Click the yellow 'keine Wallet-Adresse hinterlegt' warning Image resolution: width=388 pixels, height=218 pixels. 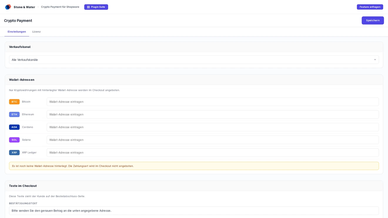pos(194,166)
